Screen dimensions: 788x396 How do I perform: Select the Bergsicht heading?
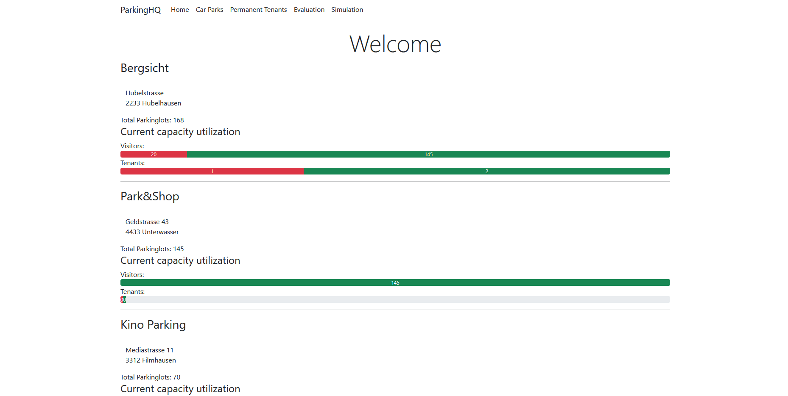click(145, 68)
